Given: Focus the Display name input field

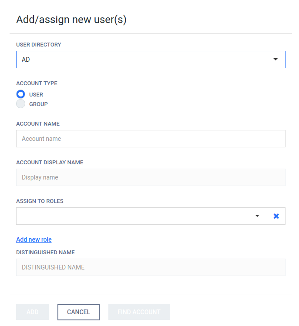Looking at the screenshot, I should point(151,177).
